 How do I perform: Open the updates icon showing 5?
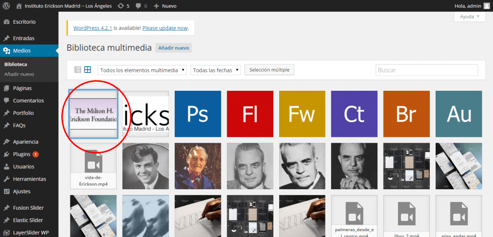(x=121, y=6)
